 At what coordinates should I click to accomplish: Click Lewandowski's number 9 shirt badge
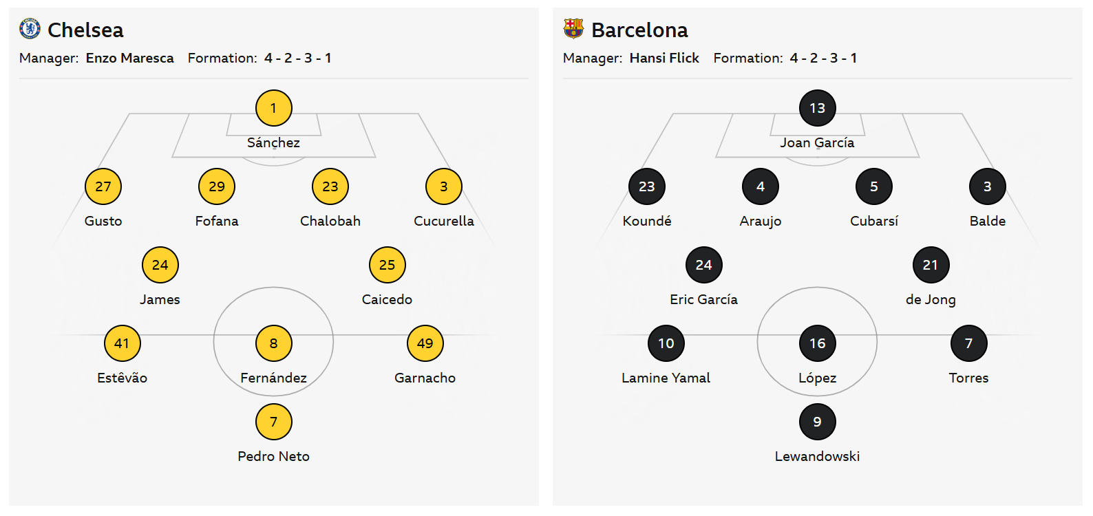(817, 422)
